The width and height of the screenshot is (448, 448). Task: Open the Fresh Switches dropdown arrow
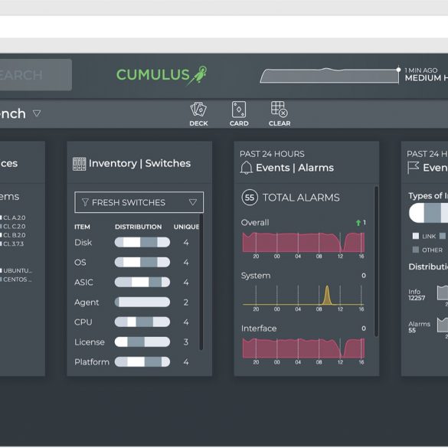click(193, 202)
